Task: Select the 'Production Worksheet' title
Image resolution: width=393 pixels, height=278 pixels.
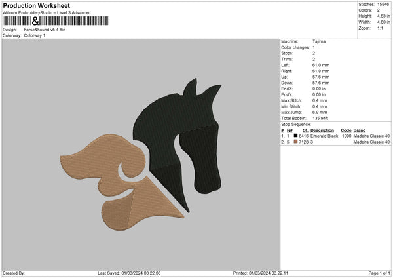Action: [36, 5]
